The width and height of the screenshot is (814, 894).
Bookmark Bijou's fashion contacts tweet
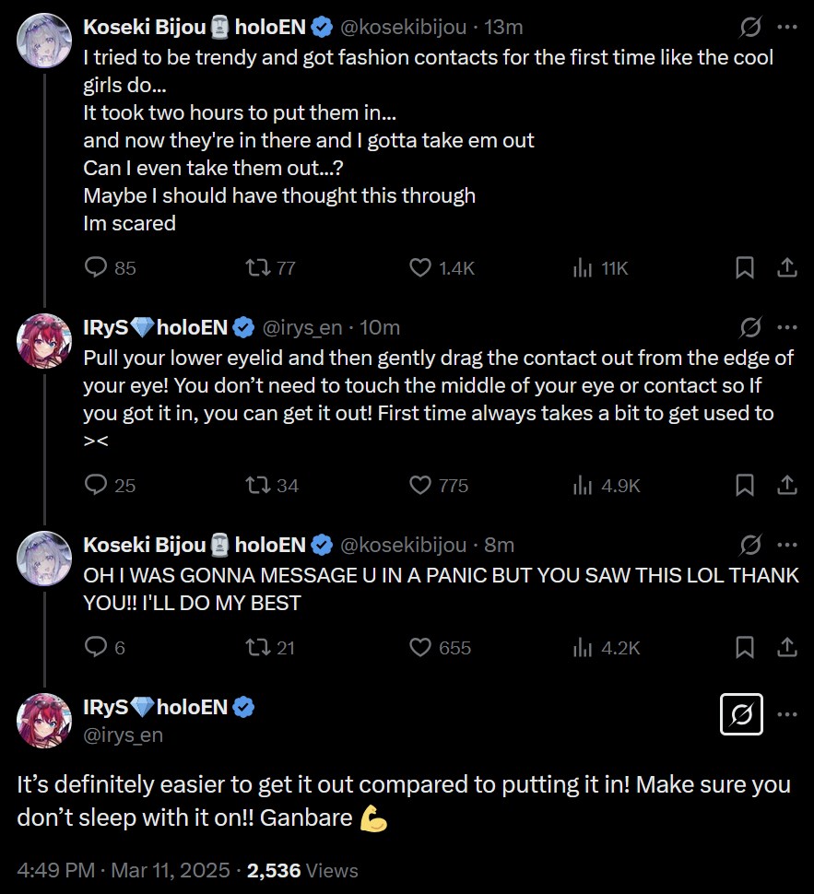(x=745, y=268)
